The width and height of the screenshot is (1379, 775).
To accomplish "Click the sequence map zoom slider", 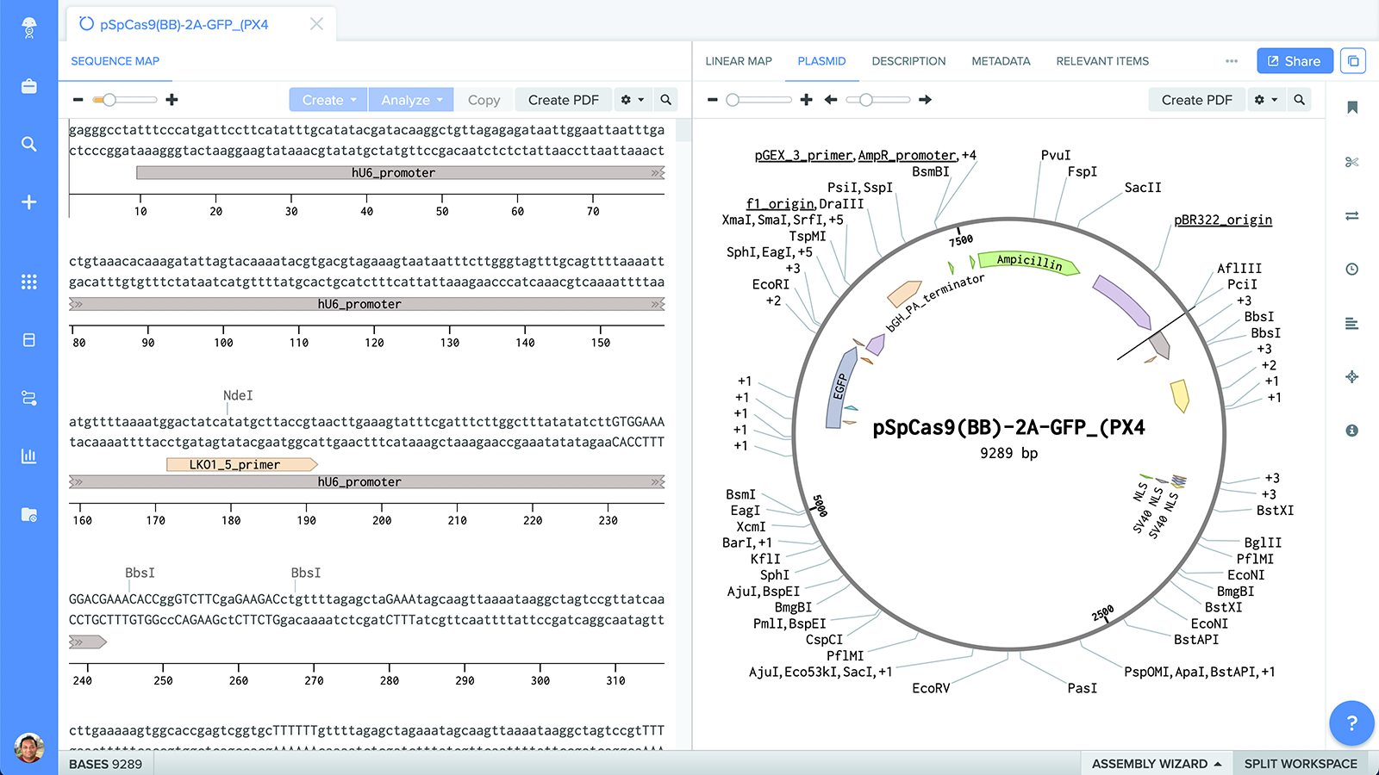I will (x=126, y=100).
